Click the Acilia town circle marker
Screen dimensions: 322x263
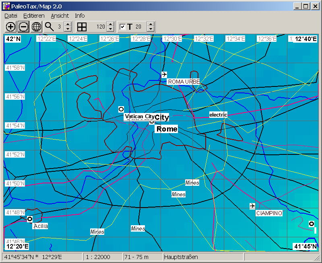coord(30,219)
